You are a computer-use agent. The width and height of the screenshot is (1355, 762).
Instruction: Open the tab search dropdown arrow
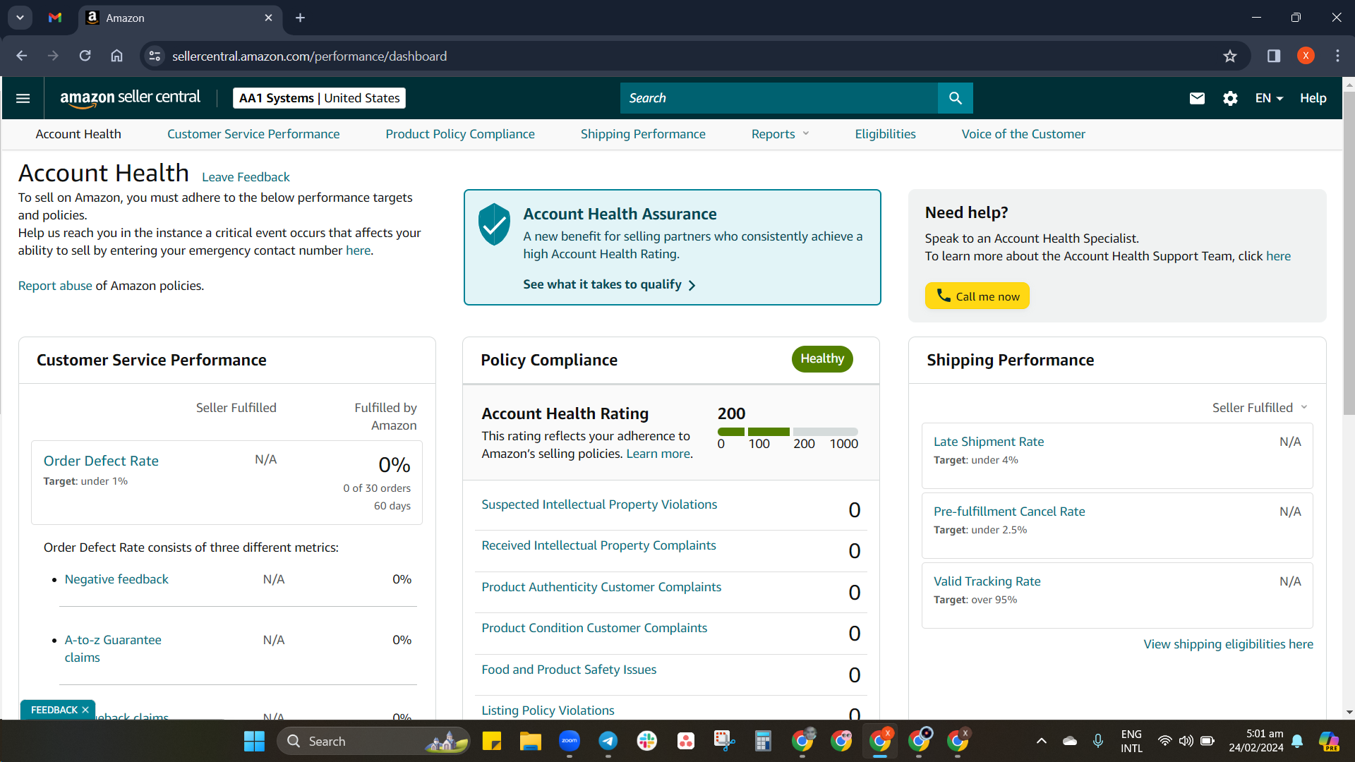point(20,18)
